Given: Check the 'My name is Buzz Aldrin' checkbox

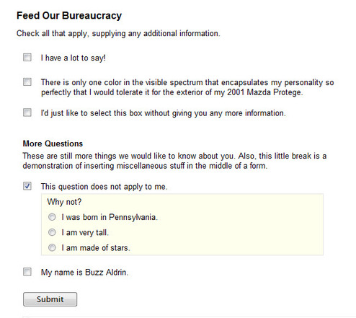Looking at the screenshot, I should click(27, 272).
